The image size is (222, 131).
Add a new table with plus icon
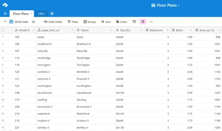click(x=52, y=14)
